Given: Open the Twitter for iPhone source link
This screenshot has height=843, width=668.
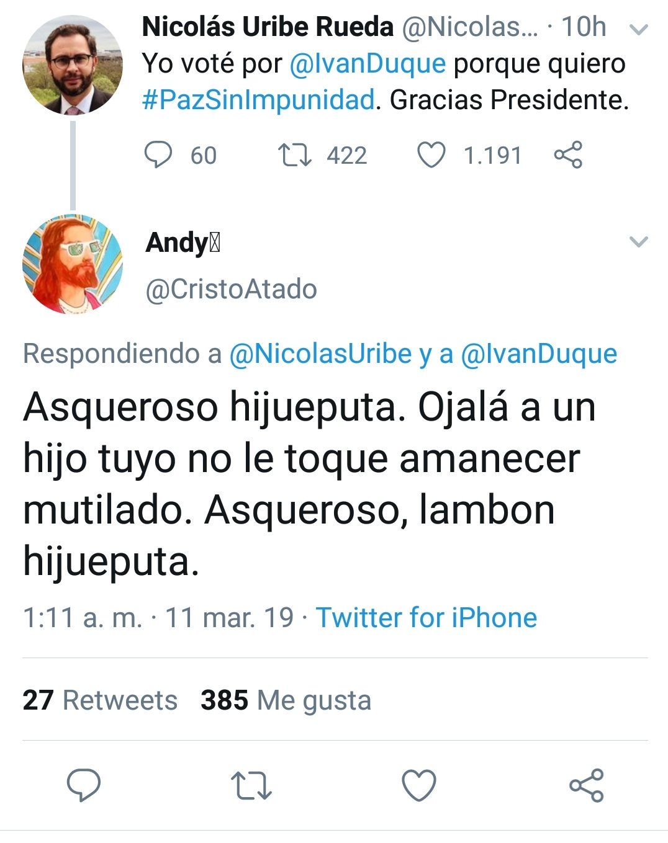Looking at the screenshot, I should pos(427,618).
